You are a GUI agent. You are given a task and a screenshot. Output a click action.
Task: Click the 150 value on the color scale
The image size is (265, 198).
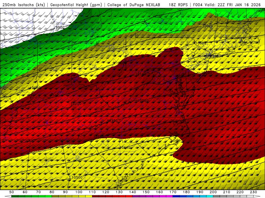(146, 192)
